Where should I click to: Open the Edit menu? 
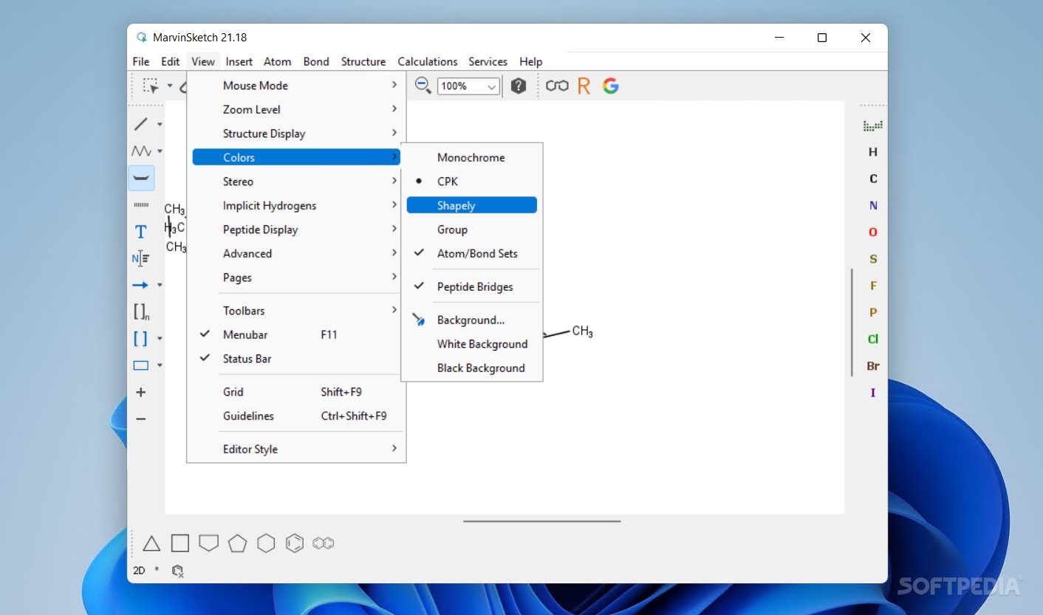171,61
